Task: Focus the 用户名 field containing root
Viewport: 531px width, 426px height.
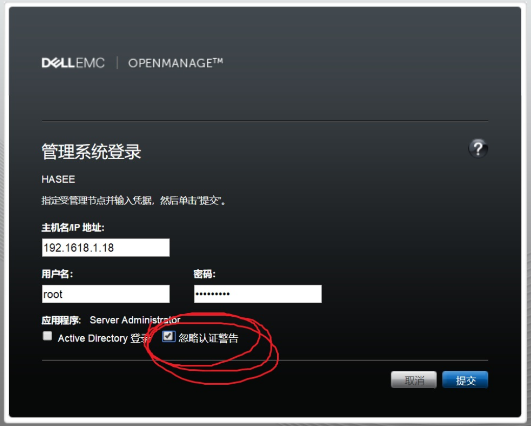Action: pyautogui.click(x=106, y=294)
